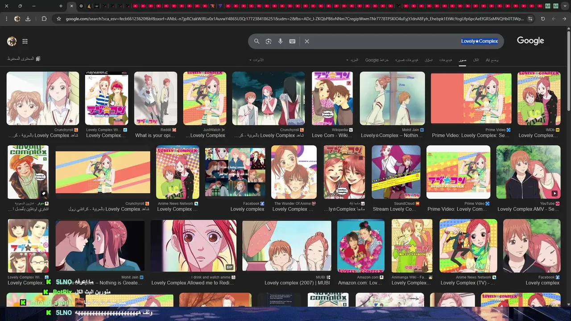Click the browser address bar URL
Screen dimensions: 571x321
pos(294,19)
